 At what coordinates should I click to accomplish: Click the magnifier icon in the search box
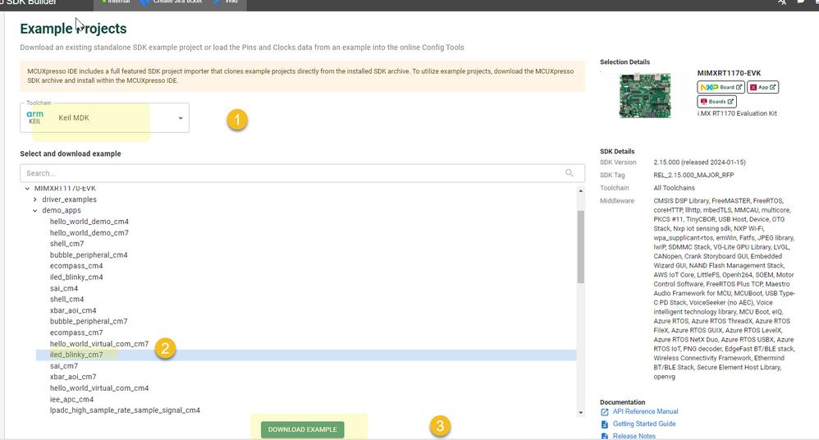(569, 173)
